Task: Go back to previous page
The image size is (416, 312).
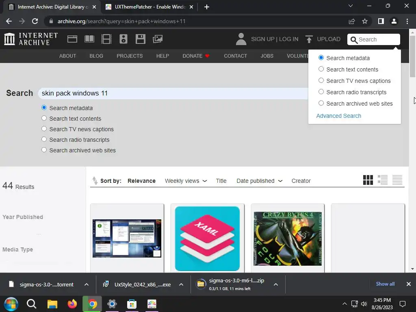Action: pyautogui.click(x=9, y=21)
